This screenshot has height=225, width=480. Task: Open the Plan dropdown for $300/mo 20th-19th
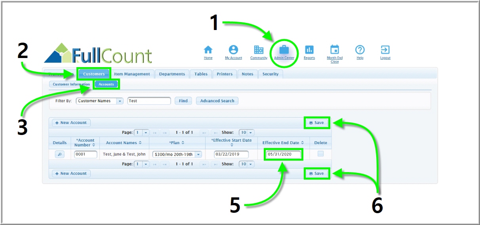click(198, 155)
